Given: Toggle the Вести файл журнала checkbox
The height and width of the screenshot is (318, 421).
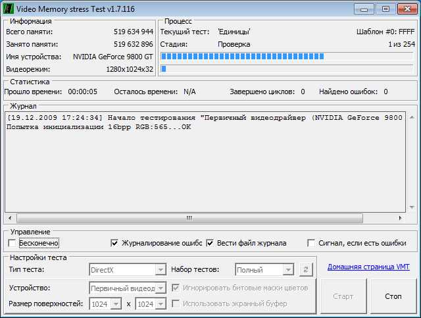Looking at the screenshot, I should pyautogui.click(x=210, y=243).
